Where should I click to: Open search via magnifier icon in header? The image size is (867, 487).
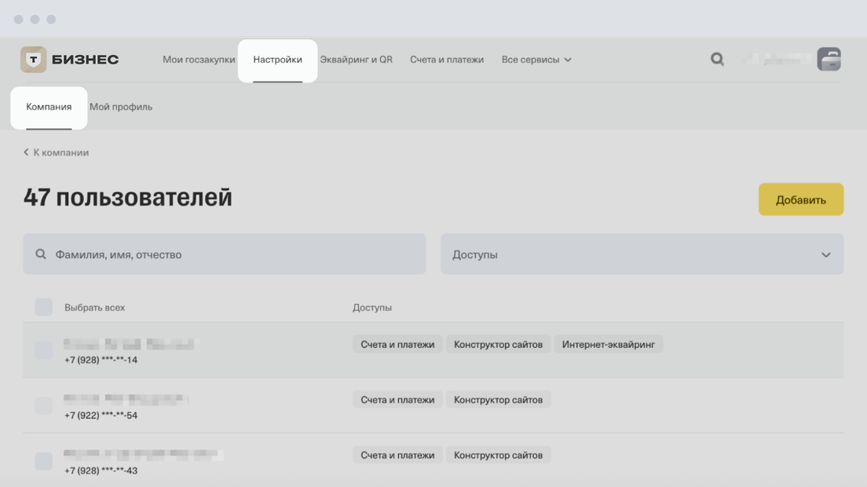coord(717,59)
